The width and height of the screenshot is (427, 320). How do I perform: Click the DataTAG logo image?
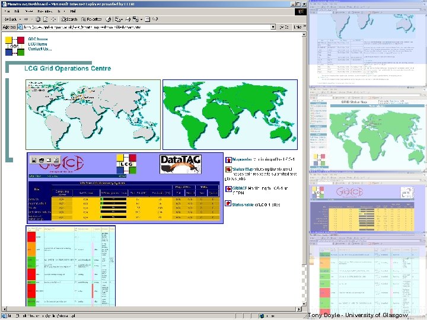pyautogui.click(x=180, y=164)
